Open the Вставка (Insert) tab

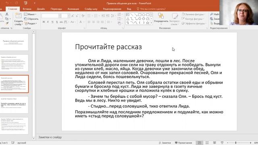27,9
